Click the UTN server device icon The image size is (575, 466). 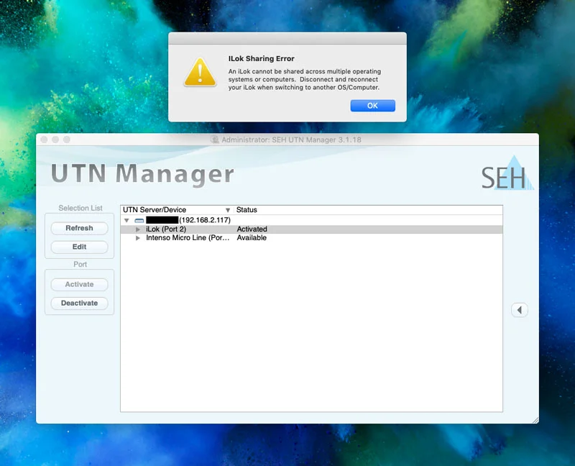click(x=139, y=221)
